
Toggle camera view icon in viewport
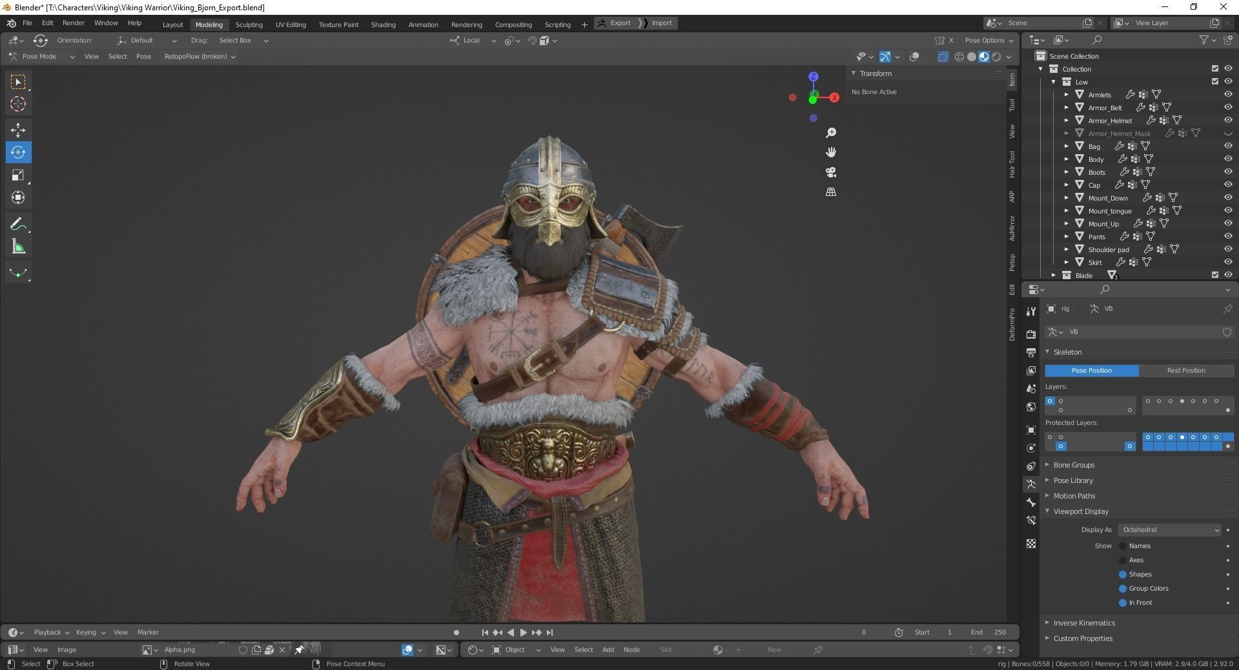(831, 172)
